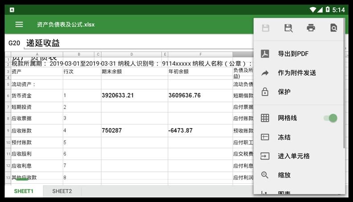
Task: Open the hamburger navigation menu
Action: pyautogui.click(x=19, y=24)
